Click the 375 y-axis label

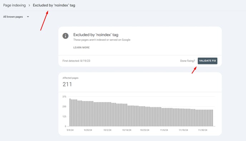click(x=64, y=97)
